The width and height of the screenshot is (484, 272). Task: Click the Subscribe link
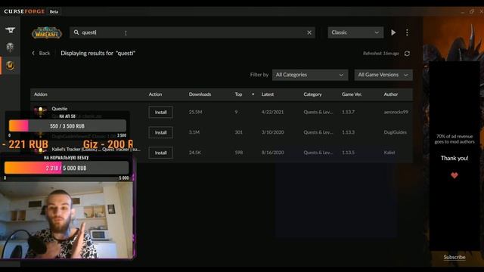point(454,257)
